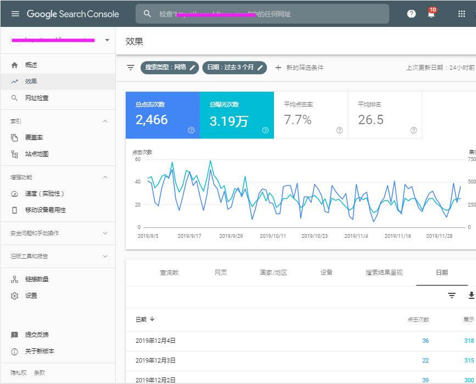Switch to the 国家/地区 tab

pyautogui.click(x=273, y=272)
